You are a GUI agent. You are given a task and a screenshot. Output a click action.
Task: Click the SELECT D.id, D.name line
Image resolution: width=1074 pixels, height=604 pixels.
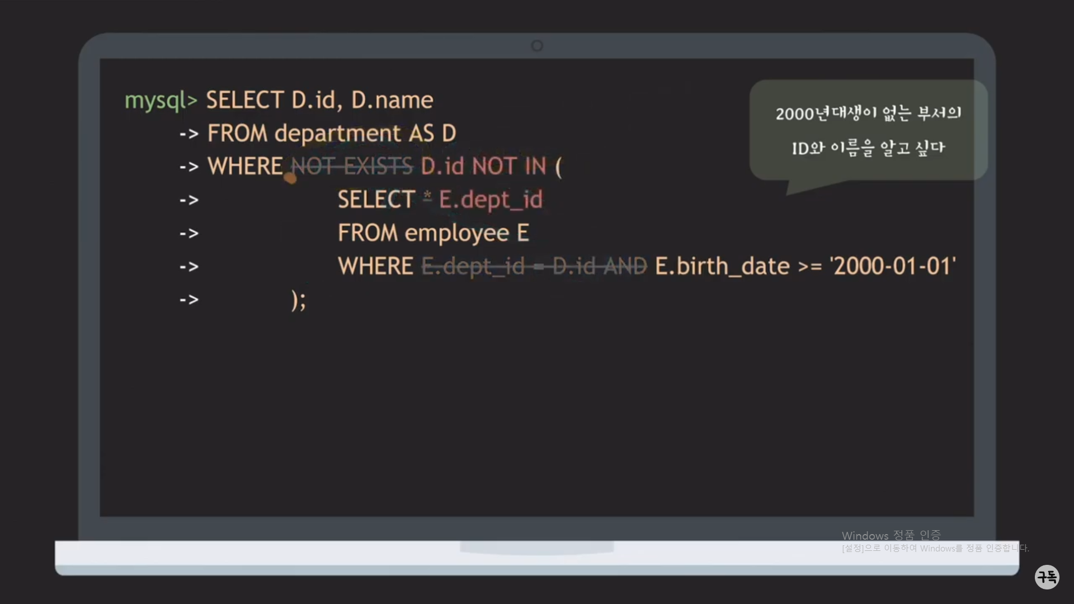tap(319, 101)
